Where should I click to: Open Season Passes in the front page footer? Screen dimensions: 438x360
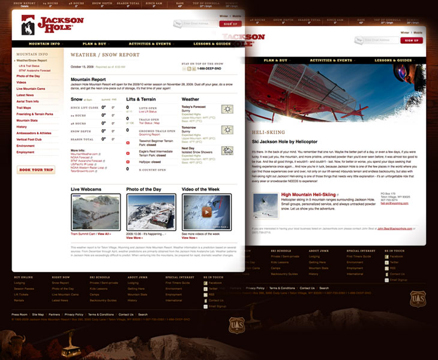(x=24, y=289)
